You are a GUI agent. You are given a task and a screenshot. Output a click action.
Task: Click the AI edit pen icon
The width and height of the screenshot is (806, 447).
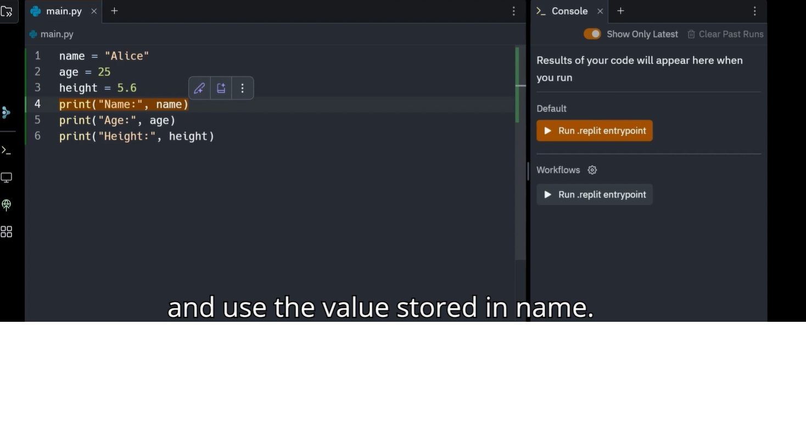[199, 88]
